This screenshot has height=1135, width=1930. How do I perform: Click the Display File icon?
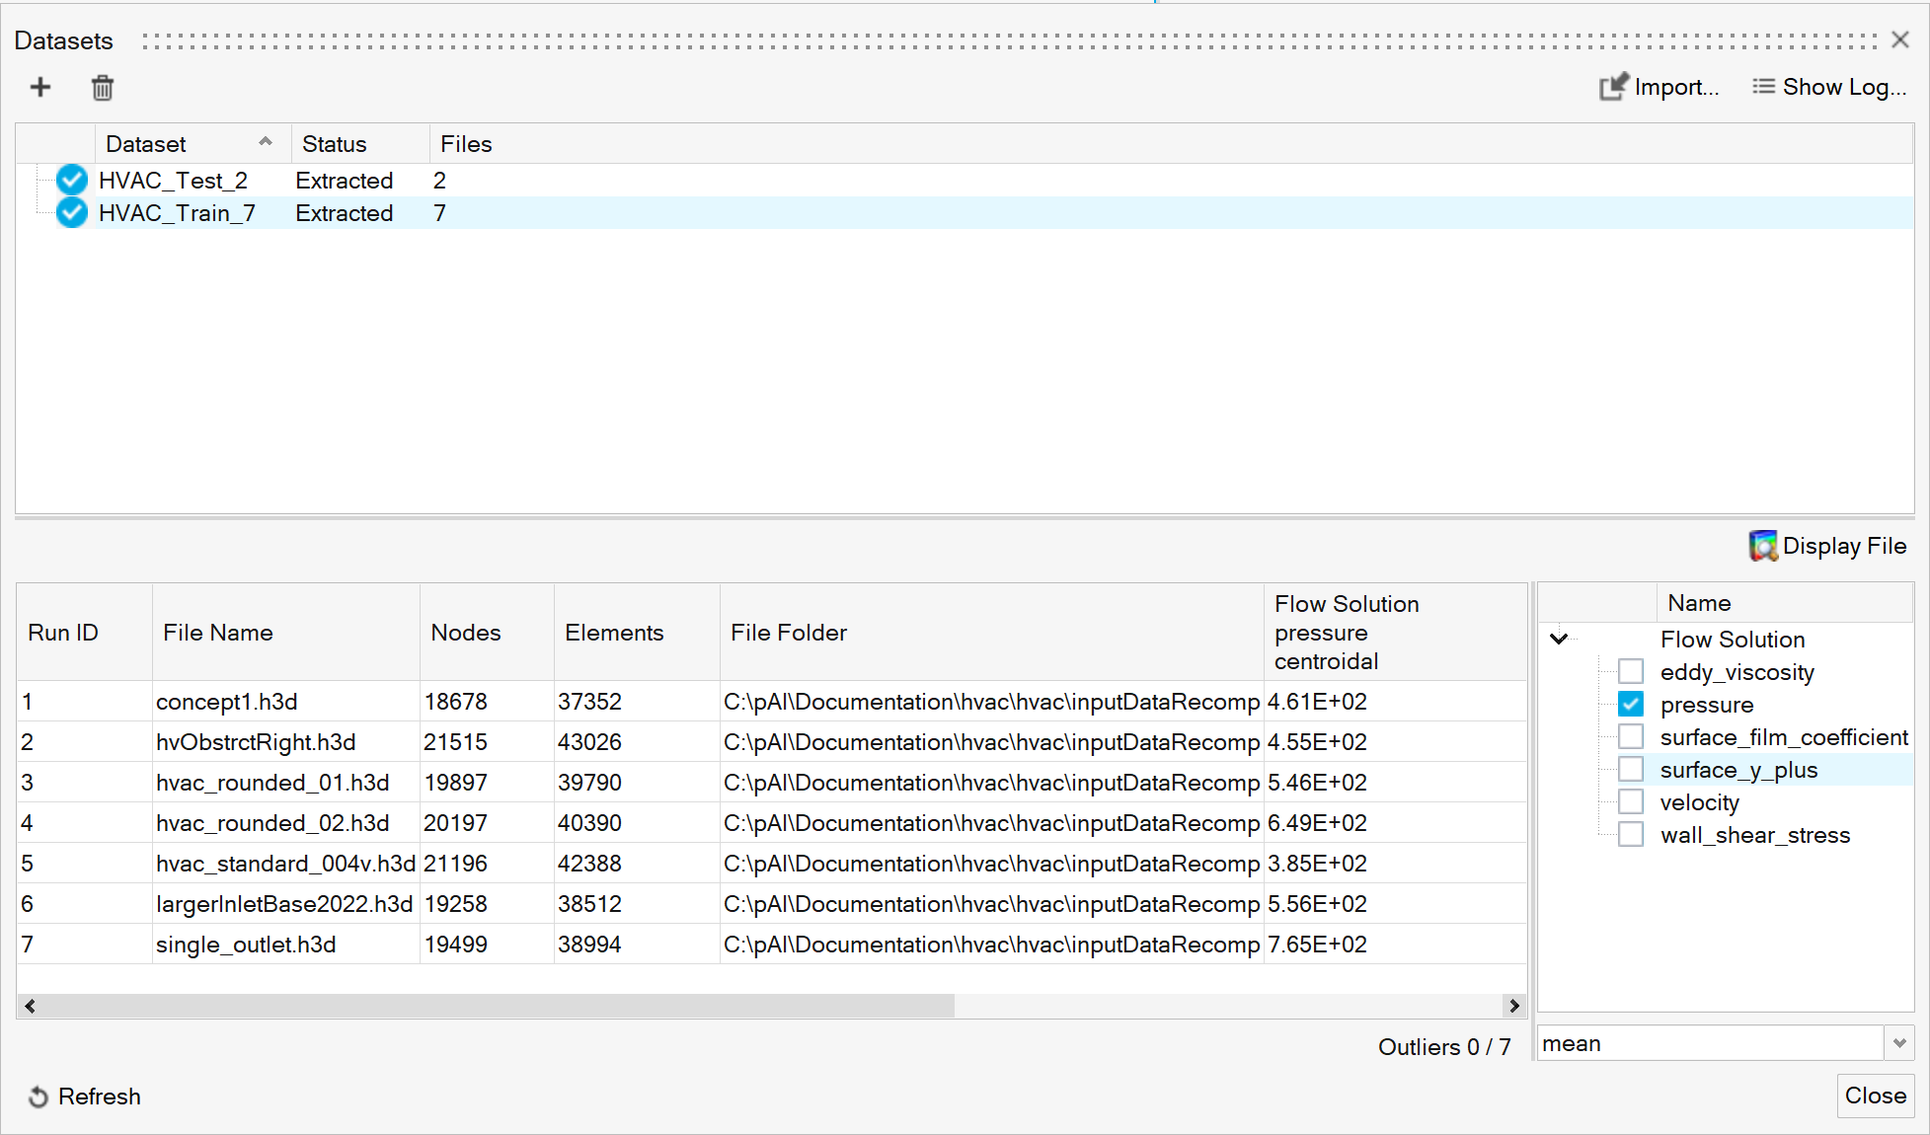click(1762, 546)
